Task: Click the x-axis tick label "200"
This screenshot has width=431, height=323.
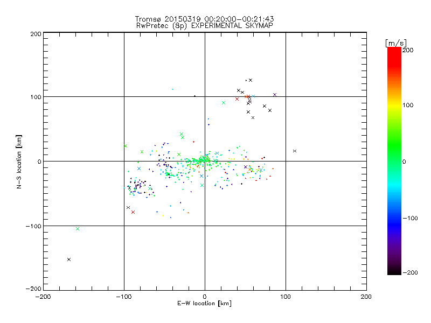Action: pos(366,297)
